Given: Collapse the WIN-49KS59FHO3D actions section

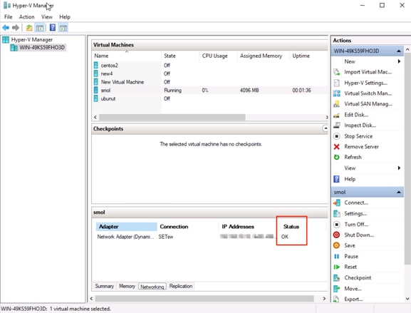Looking at the screenshot, I should 399,51.
